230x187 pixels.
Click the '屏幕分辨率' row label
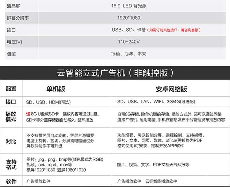pyautogui.click(x=18, y=18)
